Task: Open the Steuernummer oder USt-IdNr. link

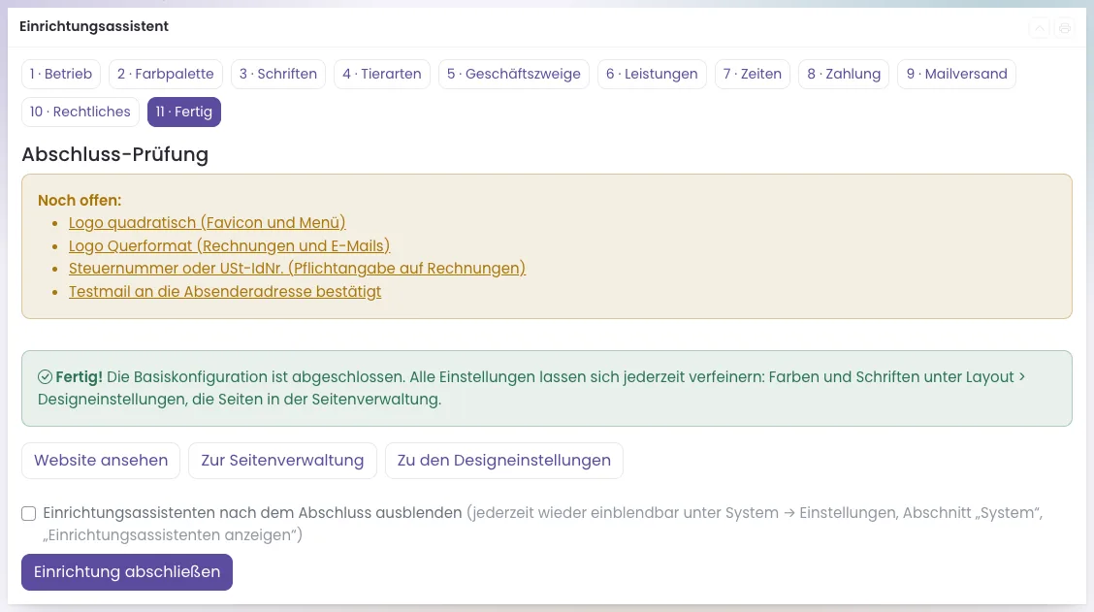Action: (x=297, y=269)
